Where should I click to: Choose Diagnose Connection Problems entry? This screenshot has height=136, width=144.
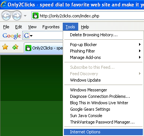(x=103, y=96)
